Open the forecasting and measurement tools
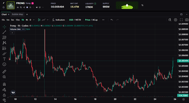Image resolution: width=189 pixels, height=103 pixels. point(4,48)
